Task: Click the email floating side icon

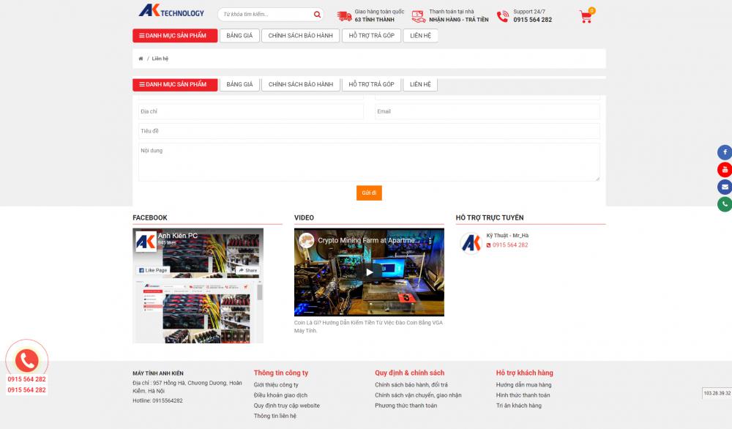Action: pyautogui.click(x=725, y=187)
